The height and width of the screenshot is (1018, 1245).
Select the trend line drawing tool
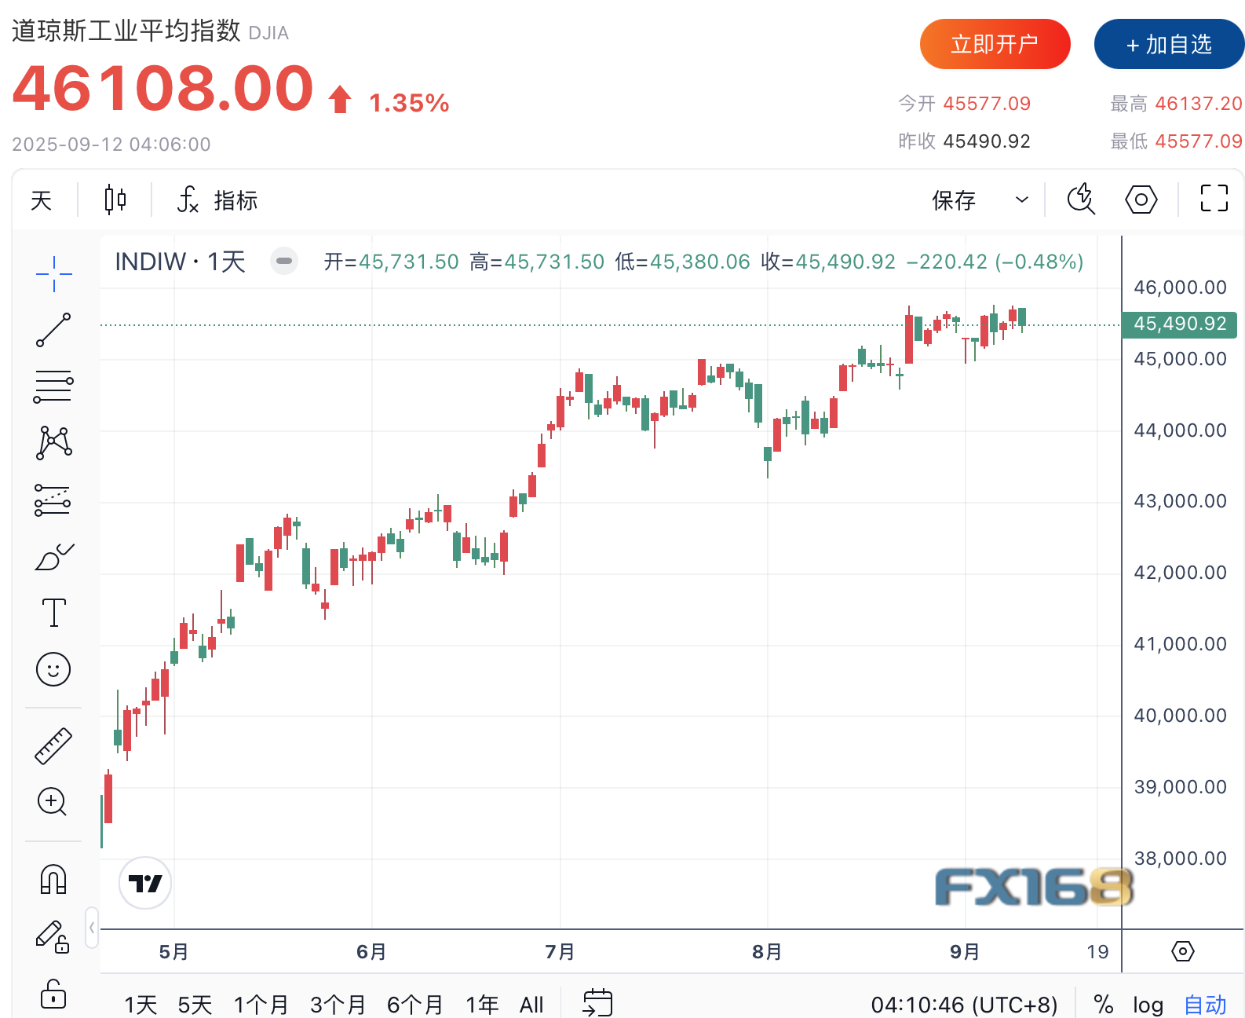pos(53,330)
